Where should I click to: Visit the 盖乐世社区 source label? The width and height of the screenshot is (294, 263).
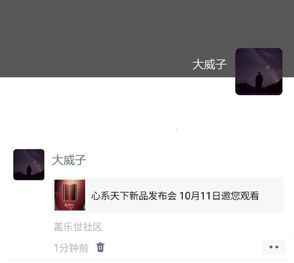coord(78,227)
